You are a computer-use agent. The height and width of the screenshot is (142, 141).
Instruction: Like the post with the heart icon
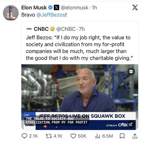tap(73, 136)
